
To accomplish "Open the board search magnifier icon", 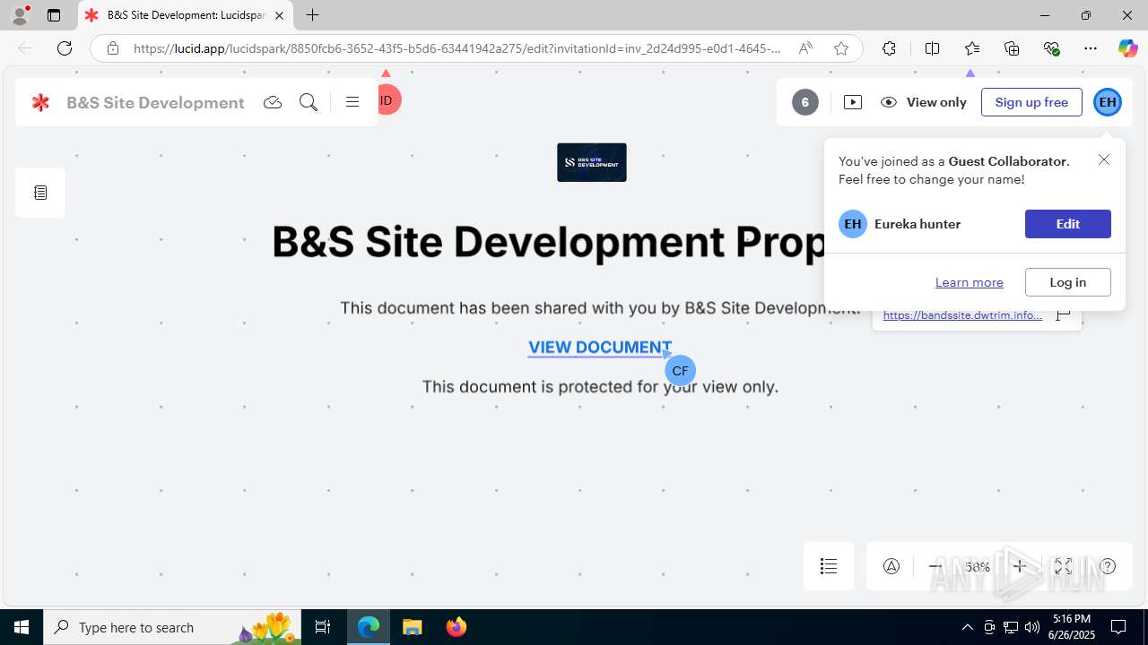I will 309,102.
